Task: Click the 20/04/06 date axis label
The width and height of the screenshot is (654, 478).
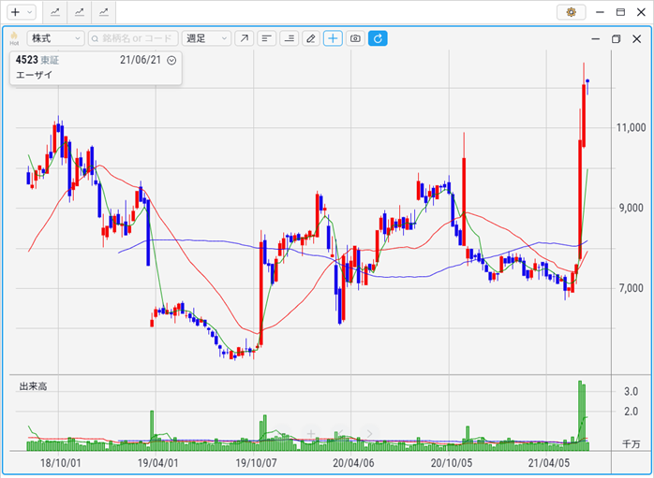Action: point(353,463)
